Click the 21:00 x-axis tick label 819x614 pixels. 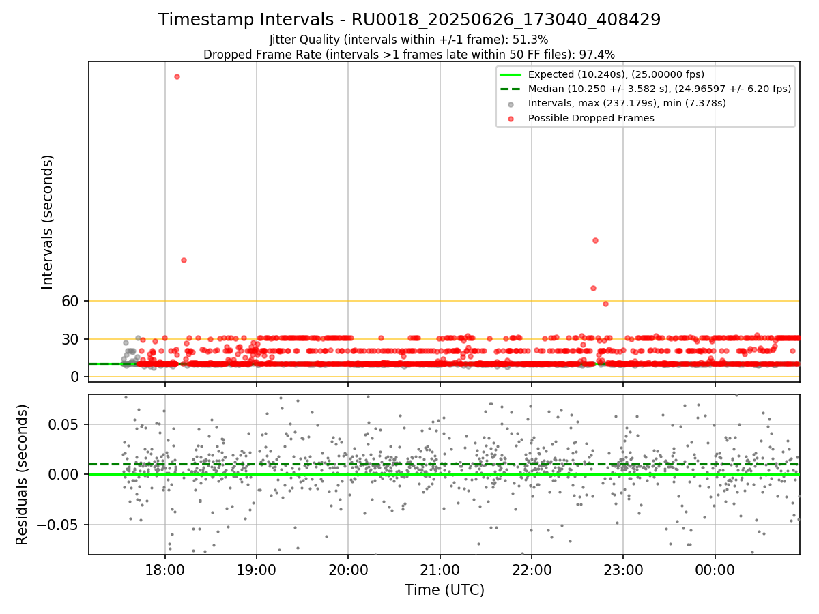point(440,569)
